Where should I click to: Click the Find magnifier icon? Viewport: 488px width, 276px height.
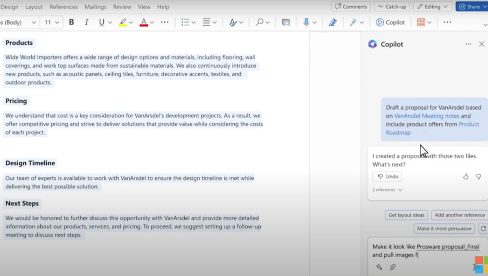259,22
